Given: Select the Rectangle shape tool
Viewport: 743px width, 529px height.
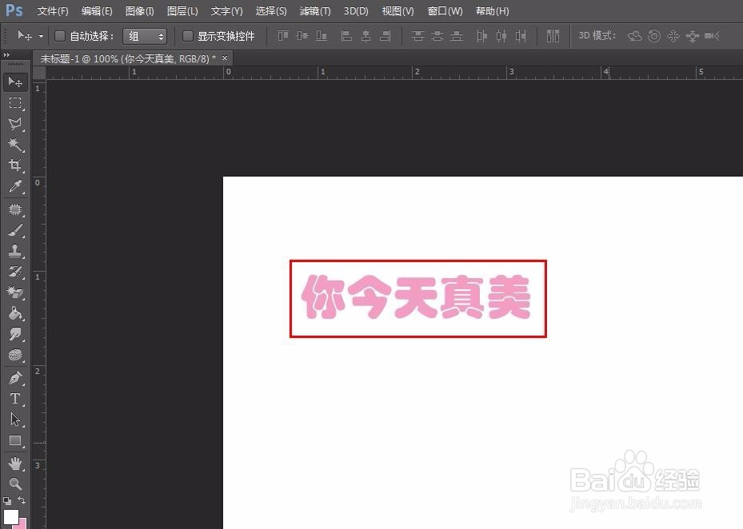Looking at the screenshot, I should pos(15,440).
